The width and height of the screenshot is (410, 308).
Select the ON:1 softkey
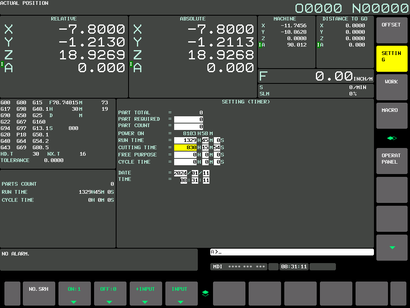[74, 293]
